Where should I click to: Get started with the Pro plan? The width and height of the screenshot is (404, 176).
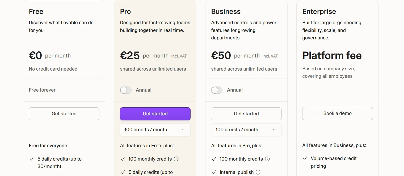[x=155, y=114]
